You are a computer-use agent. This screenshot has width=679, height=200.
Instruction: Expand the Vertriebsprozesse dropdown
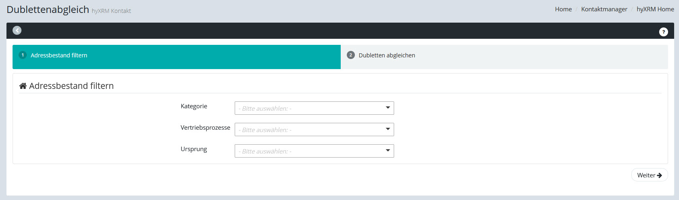314,130
